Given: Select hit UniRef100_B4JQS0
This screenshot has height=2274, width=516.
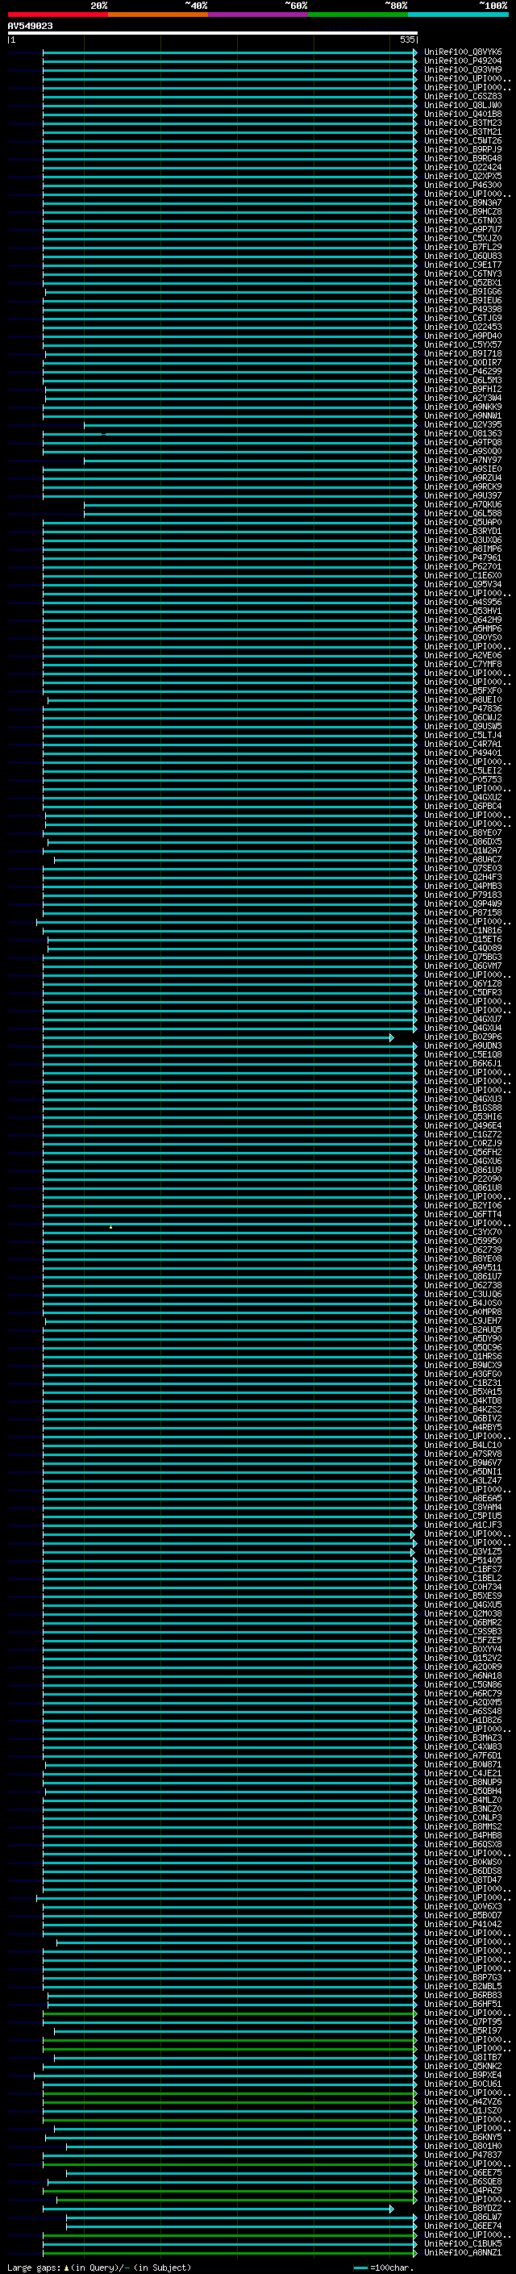Looking at the screenshot, I should (462, 1303).
